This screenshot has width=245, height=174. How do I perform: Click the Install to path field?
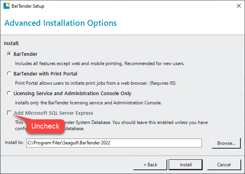coord(114,143)
